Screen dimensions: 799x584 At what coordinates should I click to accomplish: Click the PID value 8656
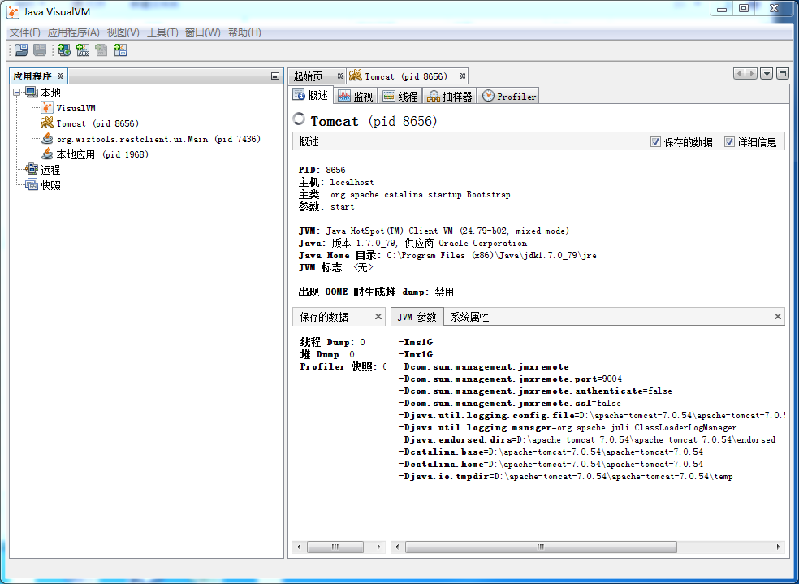coord(335,170)
